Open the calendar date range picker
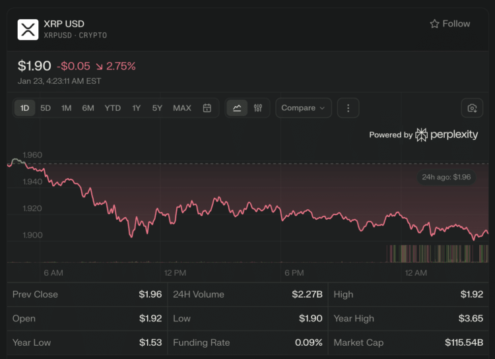495x359 pixels. pos(207,108)
